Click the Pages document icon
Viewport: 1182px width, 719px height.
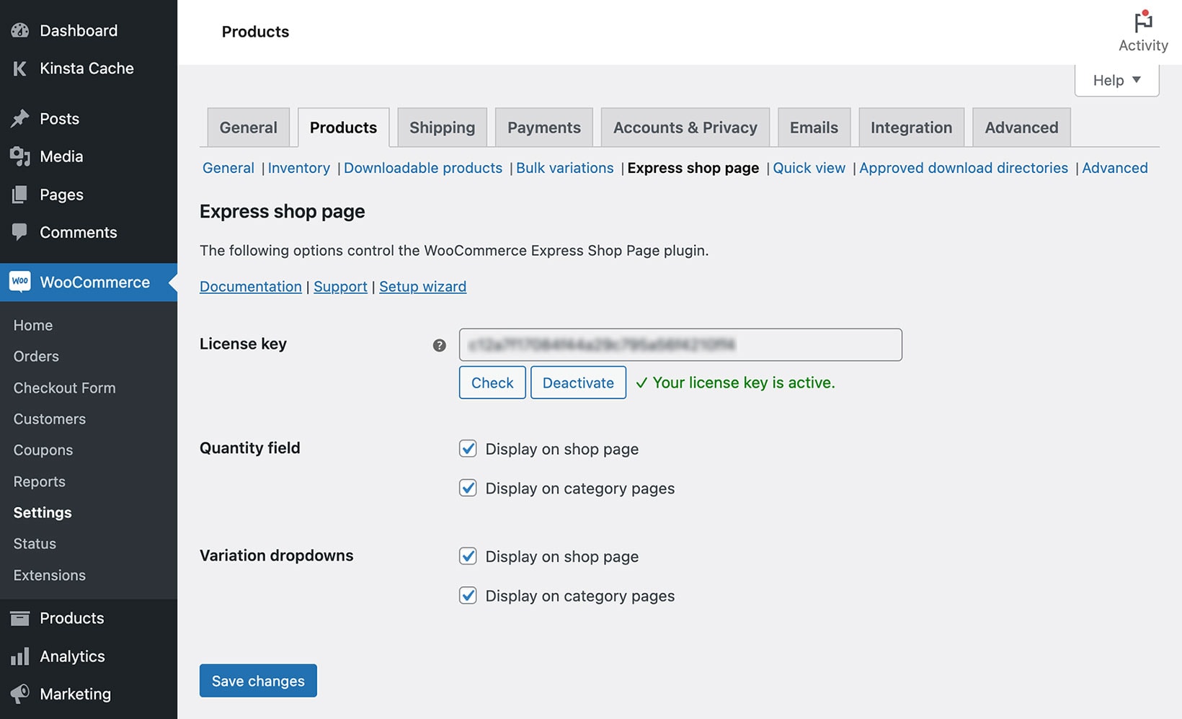click(x=20, y=195)
